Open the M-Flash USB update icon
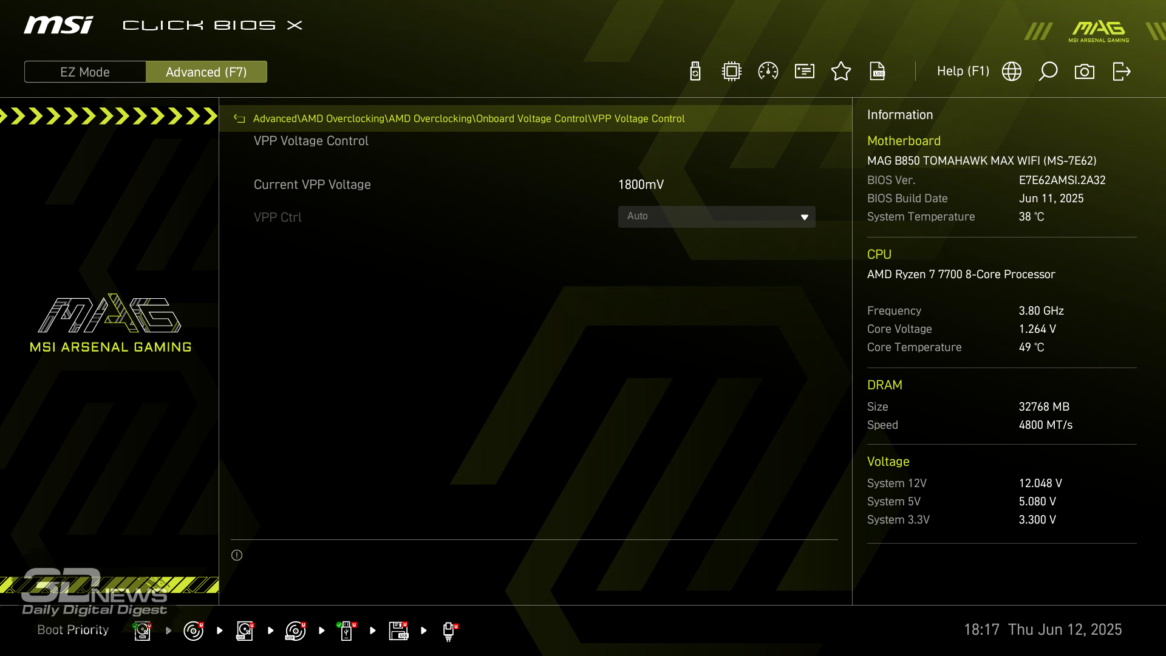This screenshot has height=656, width=1166. point(695,71)
